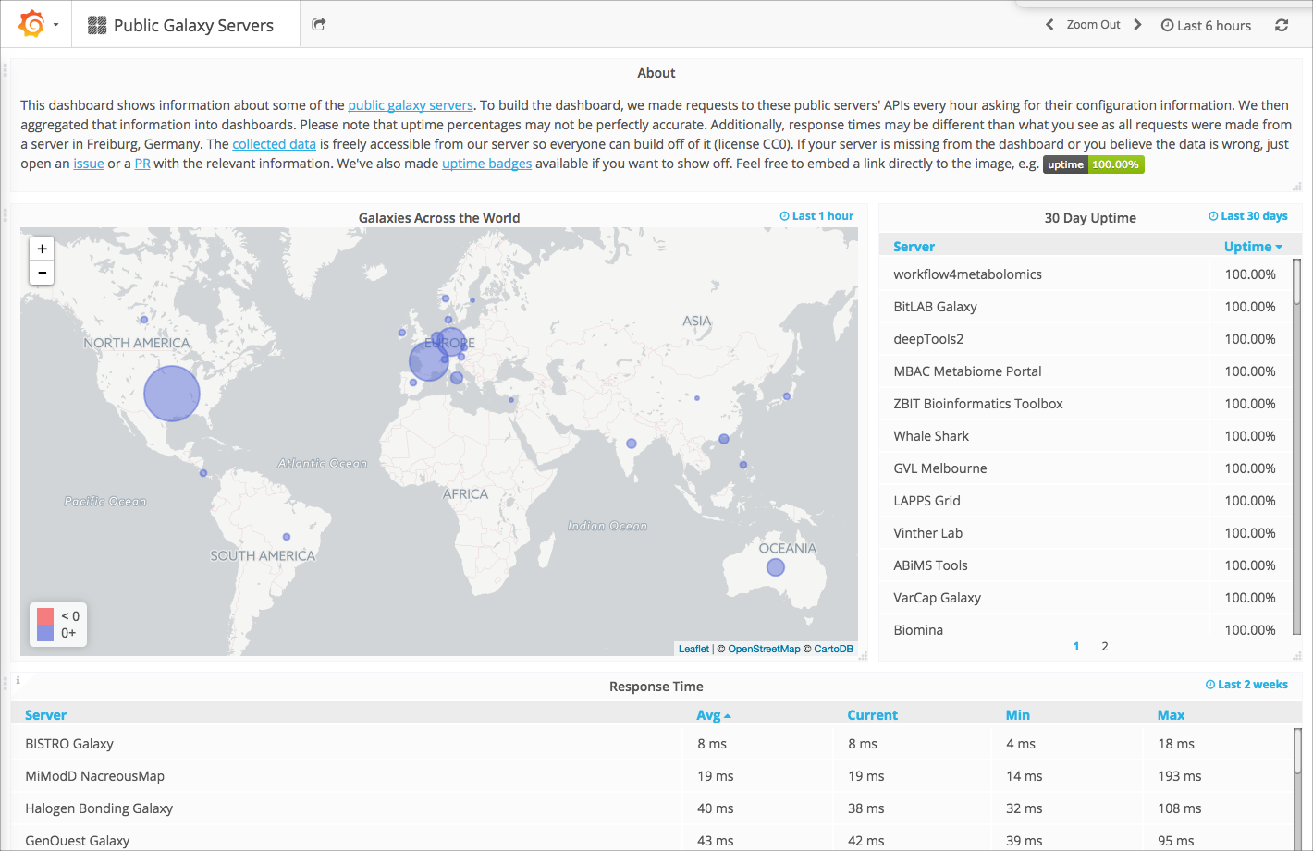Viewport: 1313px width, 851px height.
Task: Select the LAPPS Grid row
Action: [1086, 501]
